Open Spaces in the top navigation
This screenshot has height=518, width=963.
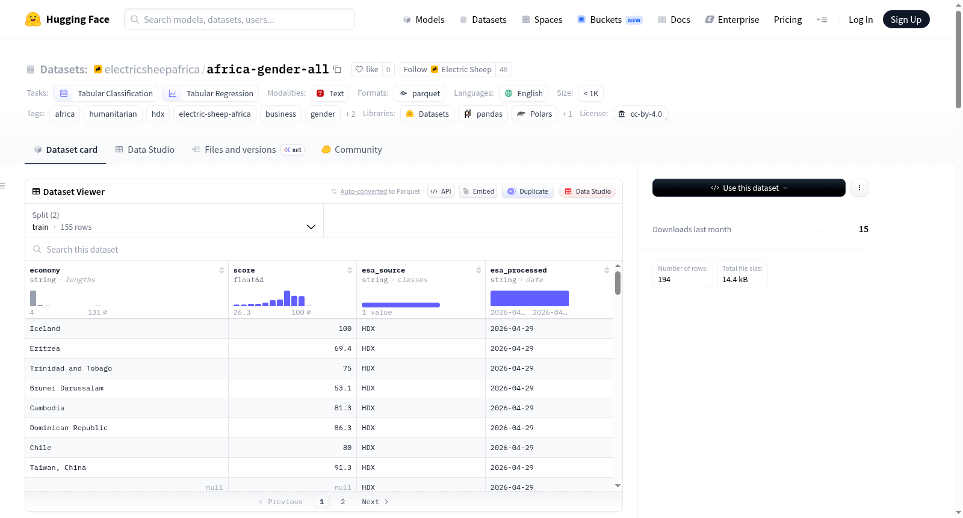coord(542,19)
